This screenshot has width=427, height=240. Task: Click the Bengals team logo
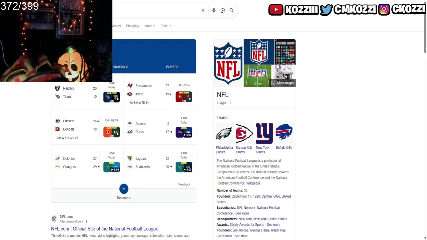coord(57,129)
